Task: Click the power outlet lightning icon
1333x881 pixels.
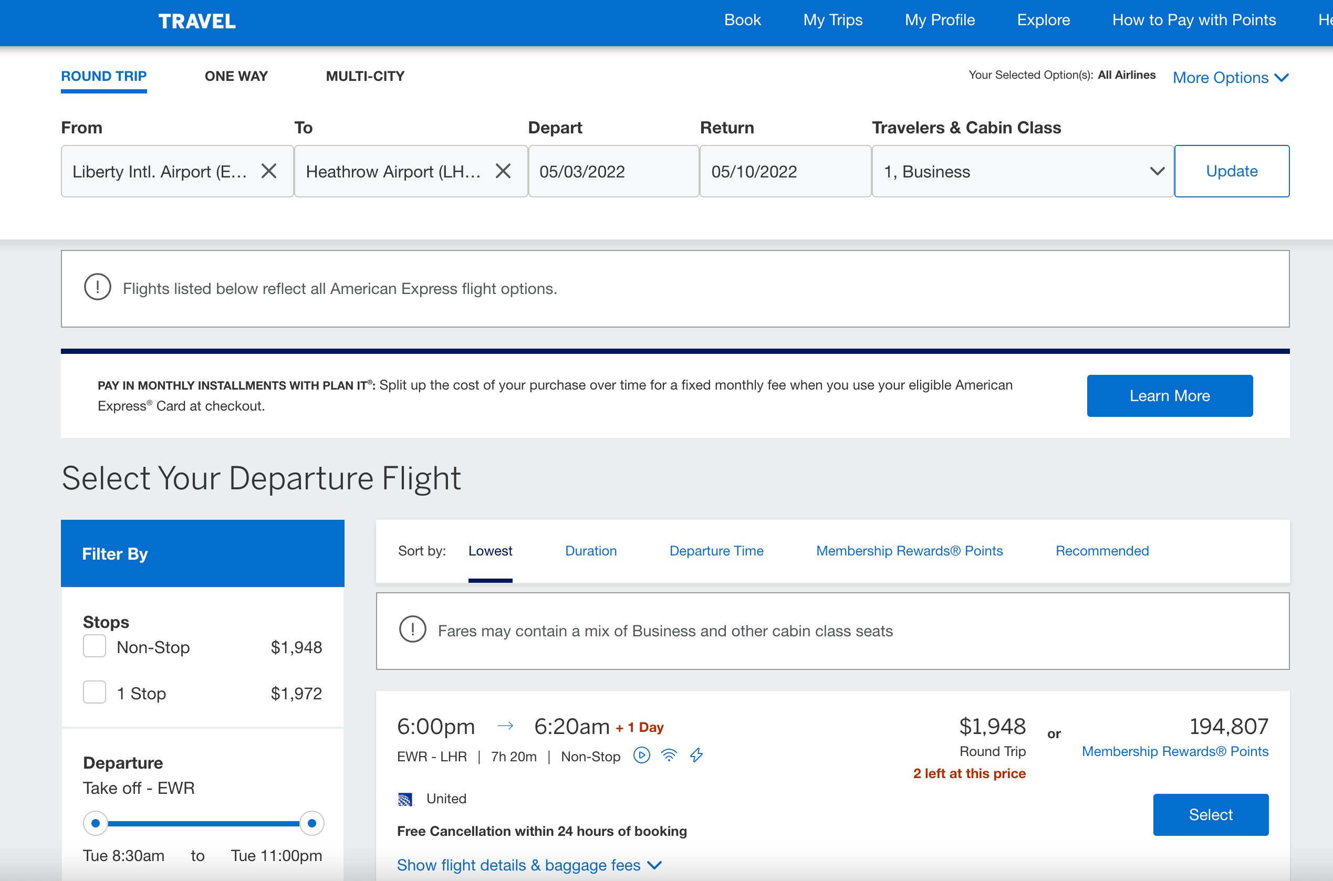Action: 696,755
